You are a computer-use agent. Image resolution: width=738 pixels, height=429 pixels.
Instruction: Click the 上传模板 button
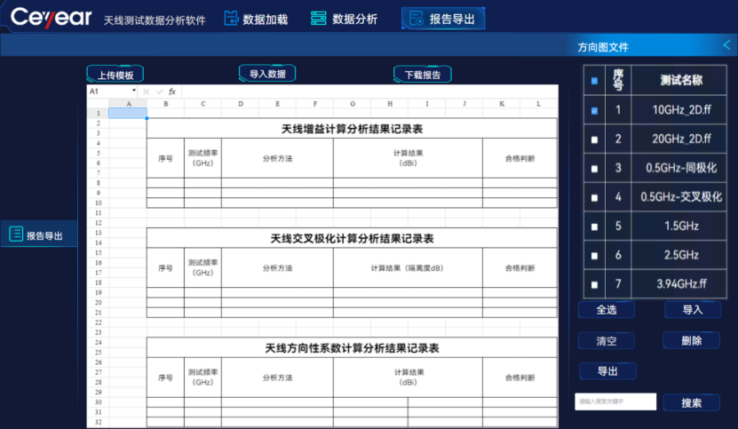tap(115, 75)
